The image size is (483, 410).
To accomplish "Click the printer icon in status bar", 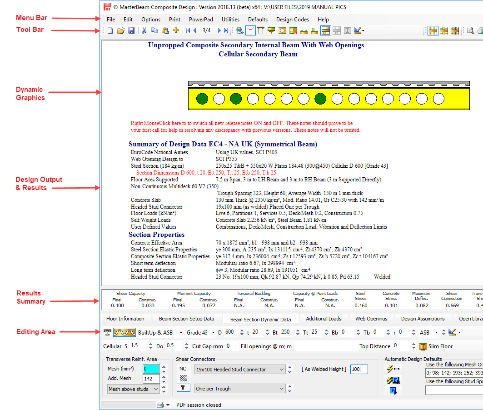I will 160,405.
